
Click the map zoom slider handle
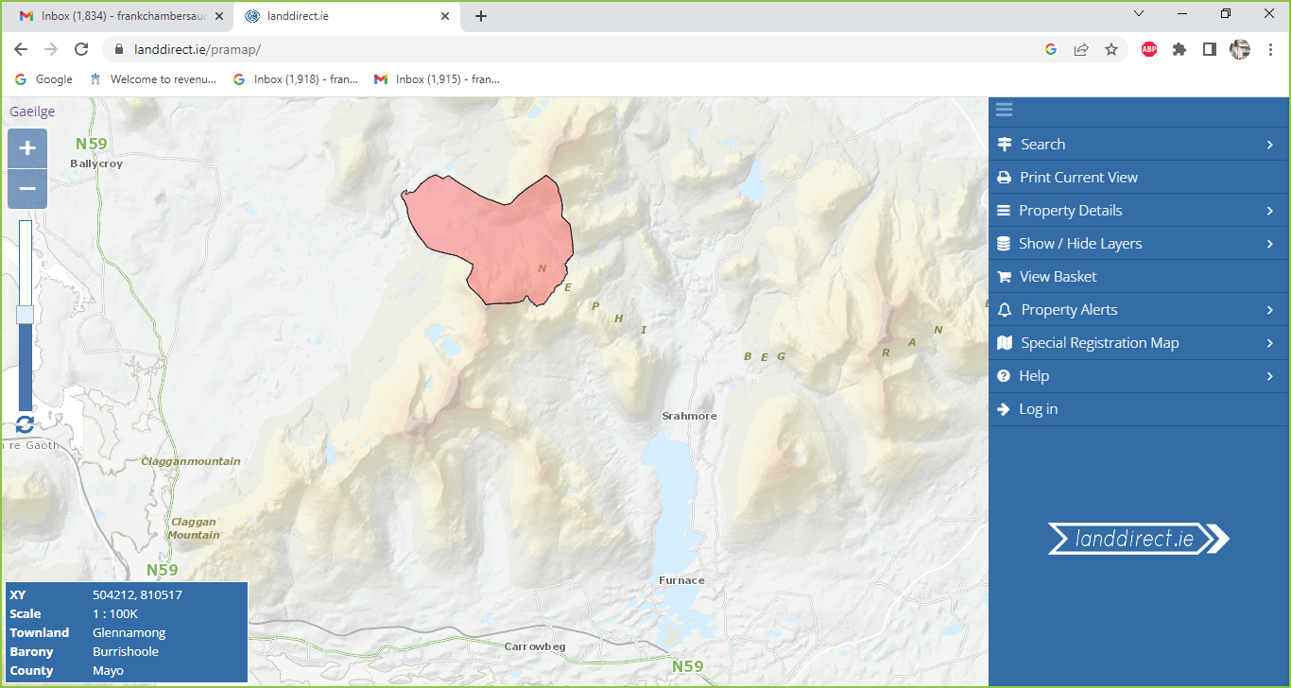(26, 315)
